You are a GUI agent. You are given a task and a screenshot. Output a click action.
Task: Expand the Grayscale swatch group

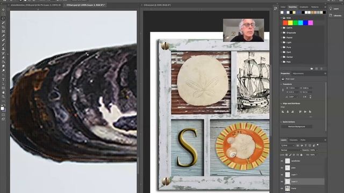point(281,33)
